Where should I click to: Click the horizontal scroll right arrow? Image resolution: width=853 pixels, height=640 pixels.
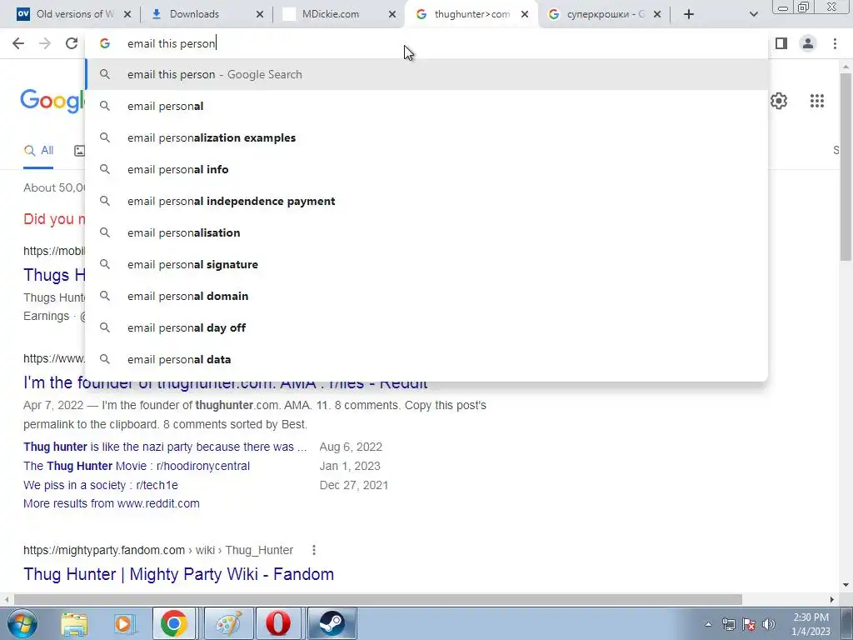click(x=832, y=599)
